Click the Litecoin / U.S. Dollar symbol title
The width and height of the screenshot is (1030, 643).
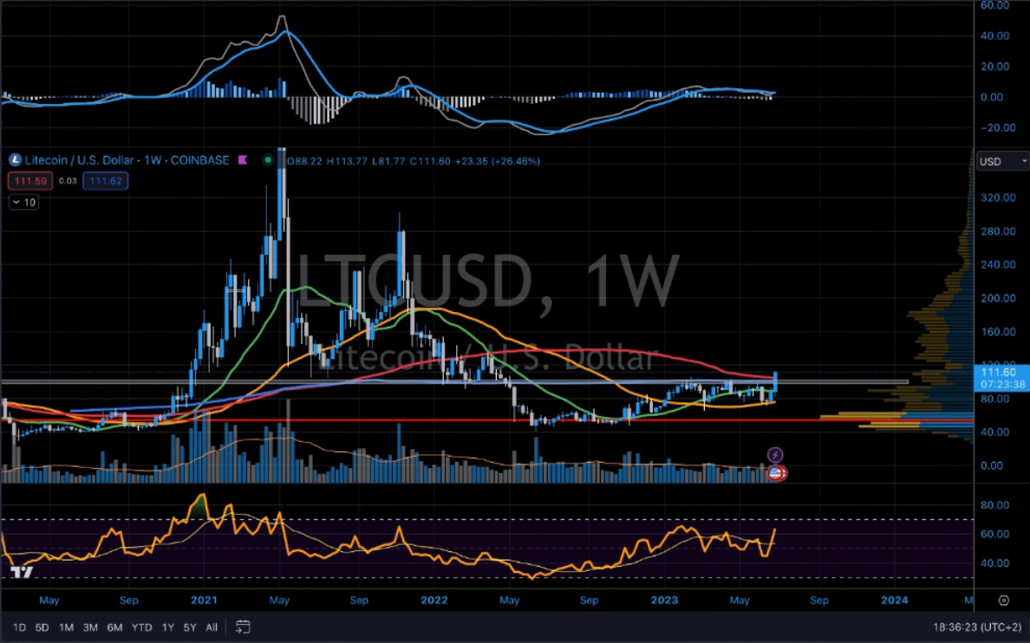click(x=79, y=160)
